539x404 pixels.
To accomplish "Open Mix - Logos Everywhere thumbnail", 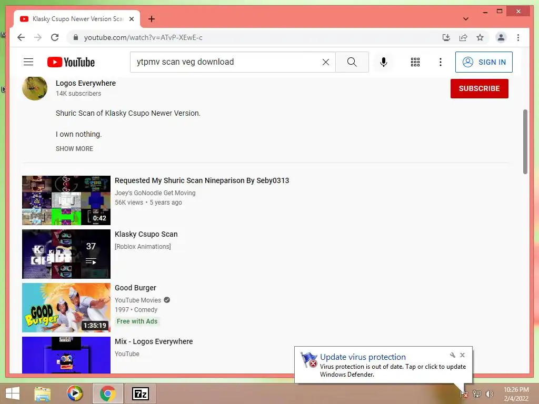I will pyautogui.click(x=66, y=355).
